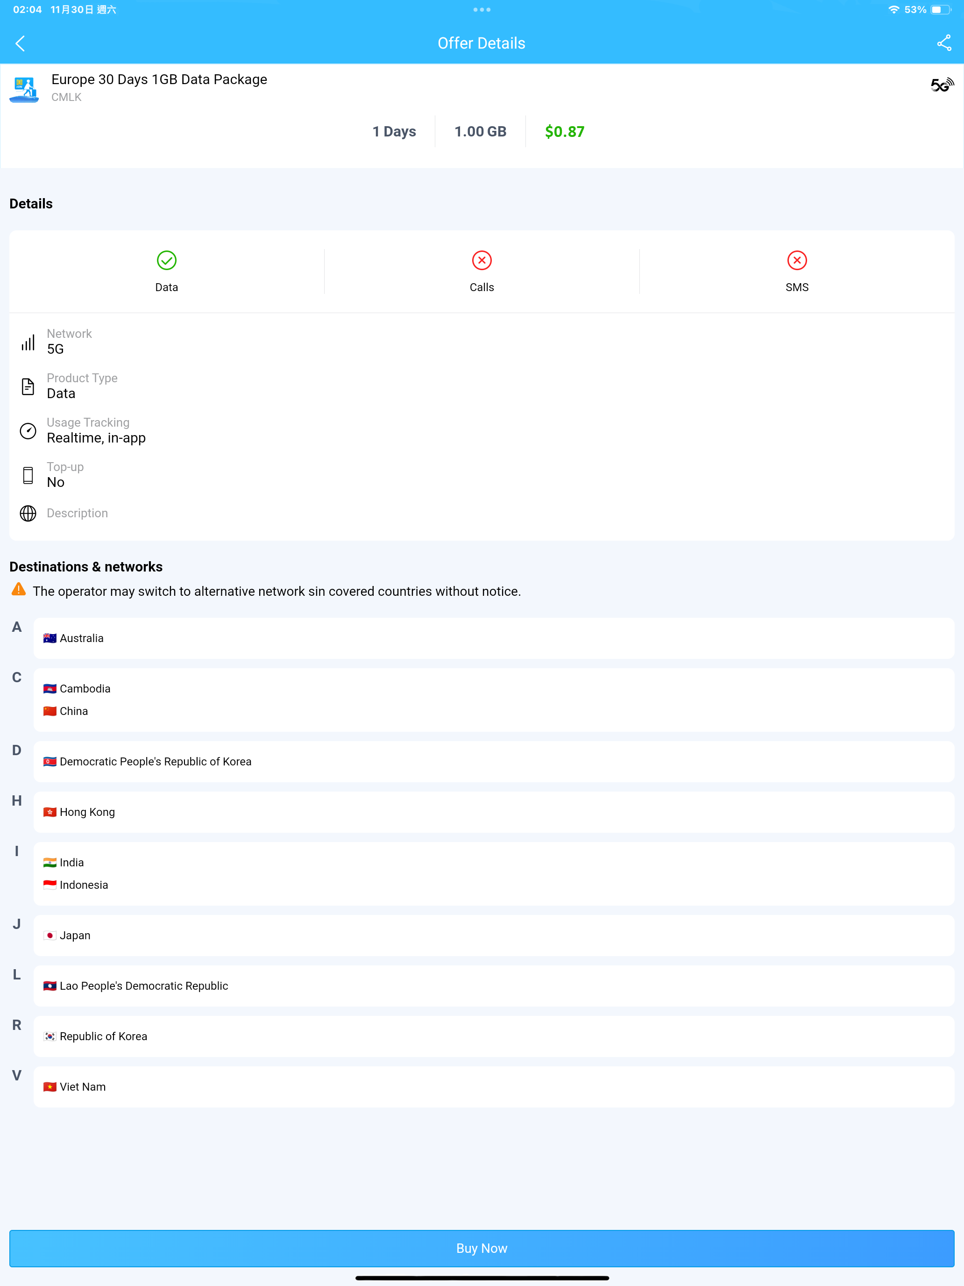
Task: Tap the Wi-Fi status bar icon
Action: (x=893, y=10)
